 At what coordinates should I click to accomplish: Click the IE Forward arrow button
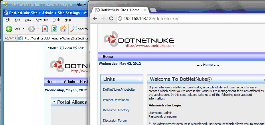[x=31, y=29]
